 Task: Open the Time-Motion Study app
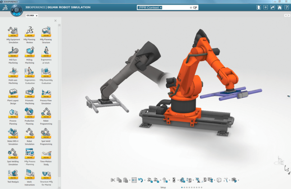[46, 157]
